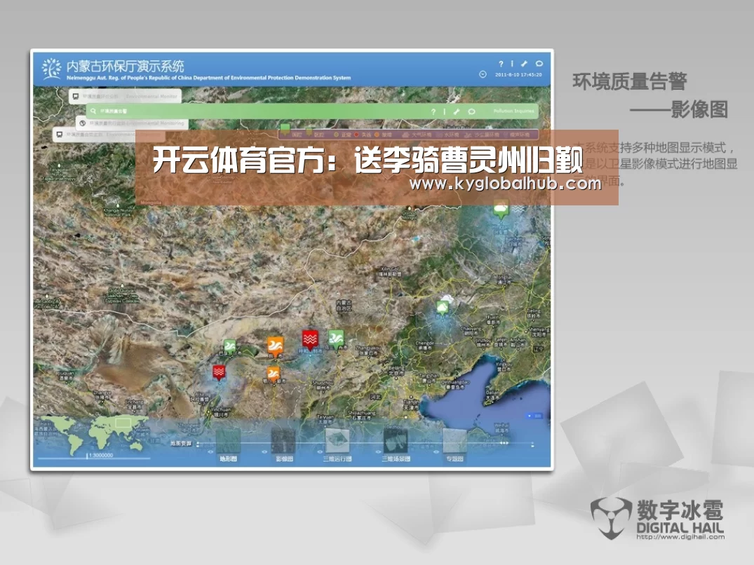Screen dimensions: 754x565
Task: Click the lower small red water alarm marker
Action: (x=219, y=372)
